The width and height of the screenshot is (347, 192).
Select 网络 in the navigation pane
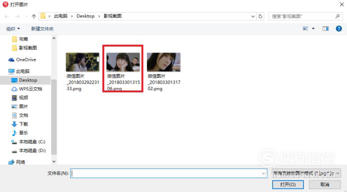17,162
